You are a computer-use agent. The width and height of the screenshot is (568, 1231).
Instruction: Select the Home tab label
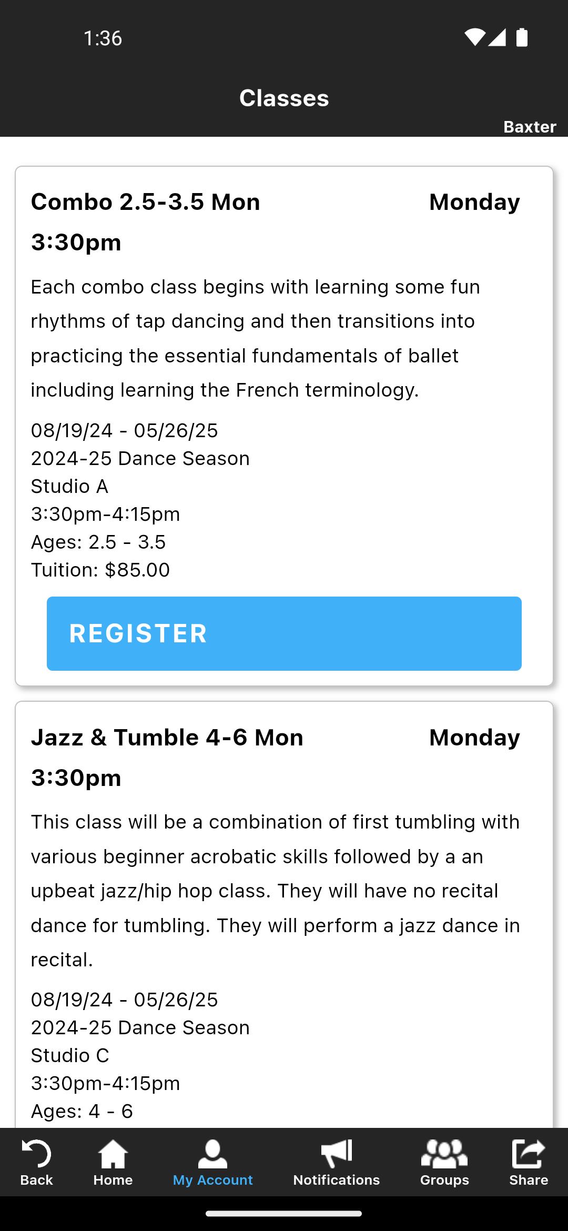click(x=113, y=1180)
